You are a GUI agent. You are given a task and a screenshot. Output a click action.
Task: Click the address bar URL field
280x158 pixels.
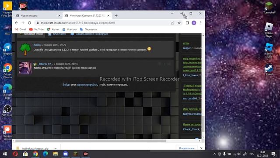(x=104, y=23)
